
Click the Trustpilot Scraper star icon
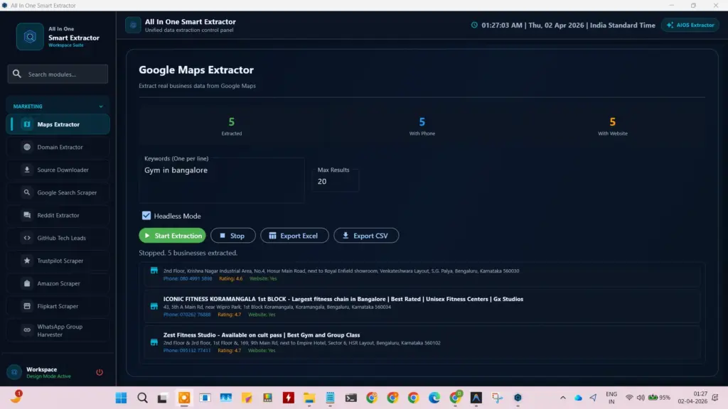click(27, 261)
